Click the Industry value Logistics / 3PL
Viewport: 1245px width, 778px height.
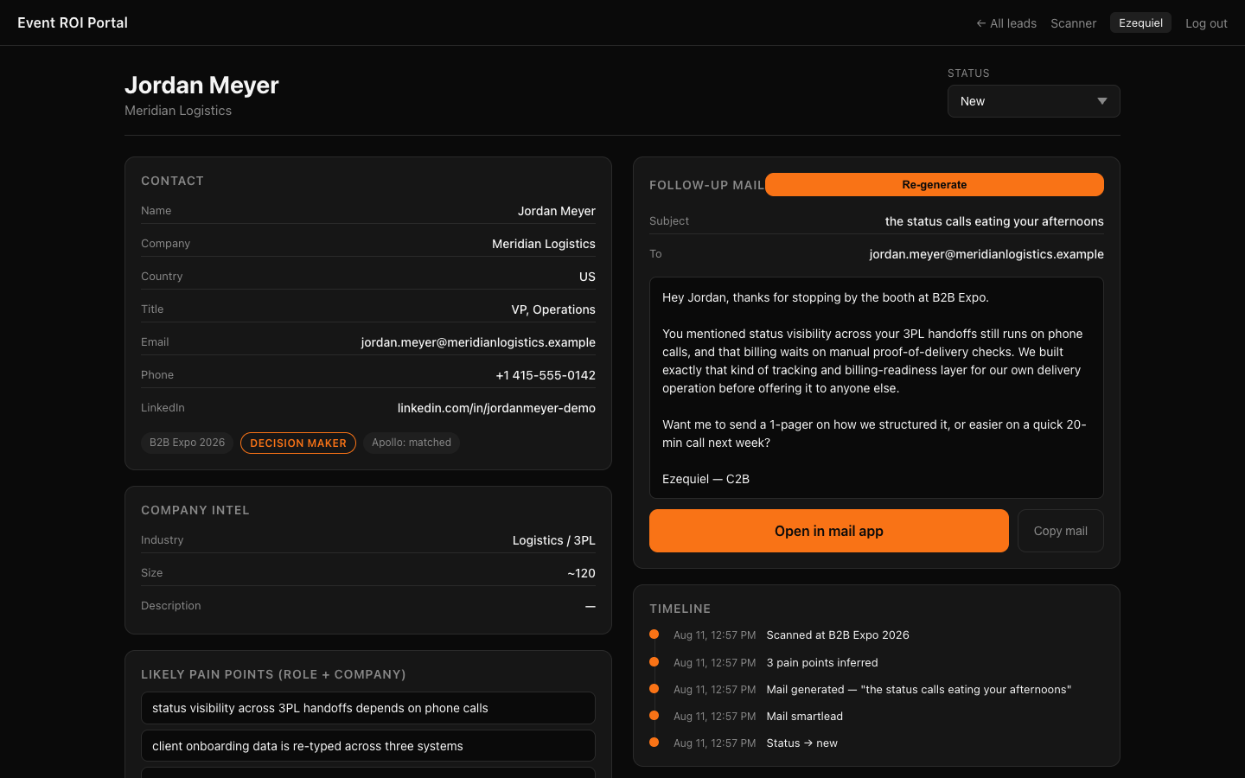pyautogui.click(x=554, y=540)
